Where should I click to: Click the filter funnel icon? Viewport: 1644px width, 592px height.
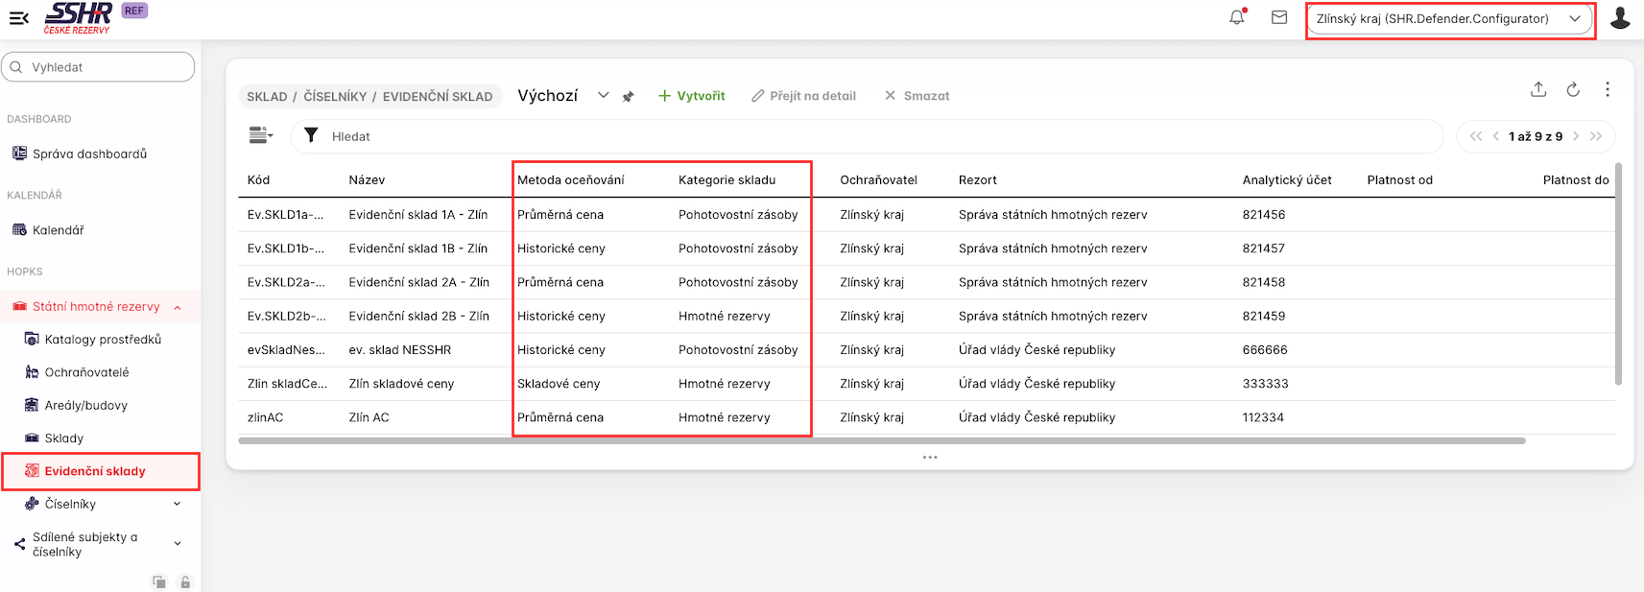tap(311, 135)
